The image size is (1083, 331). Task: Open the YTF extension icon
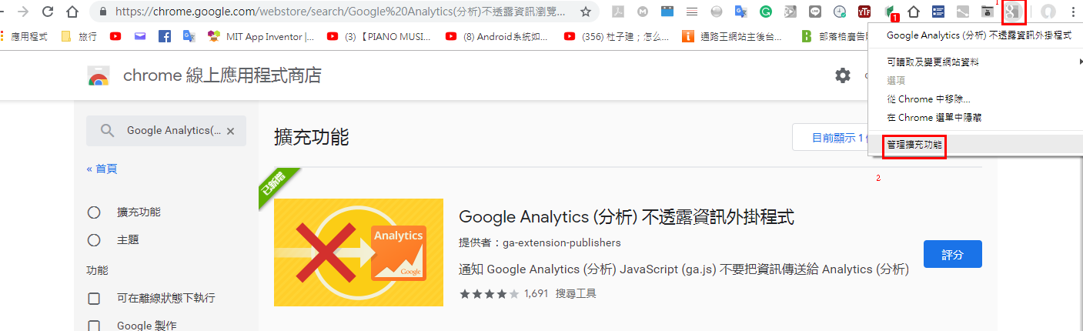(x=864, y=12)
